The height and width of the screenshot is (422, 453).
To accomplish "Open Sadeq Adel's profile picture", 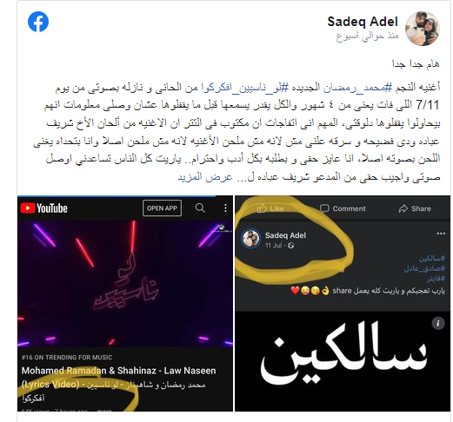I will click(423, 29).
